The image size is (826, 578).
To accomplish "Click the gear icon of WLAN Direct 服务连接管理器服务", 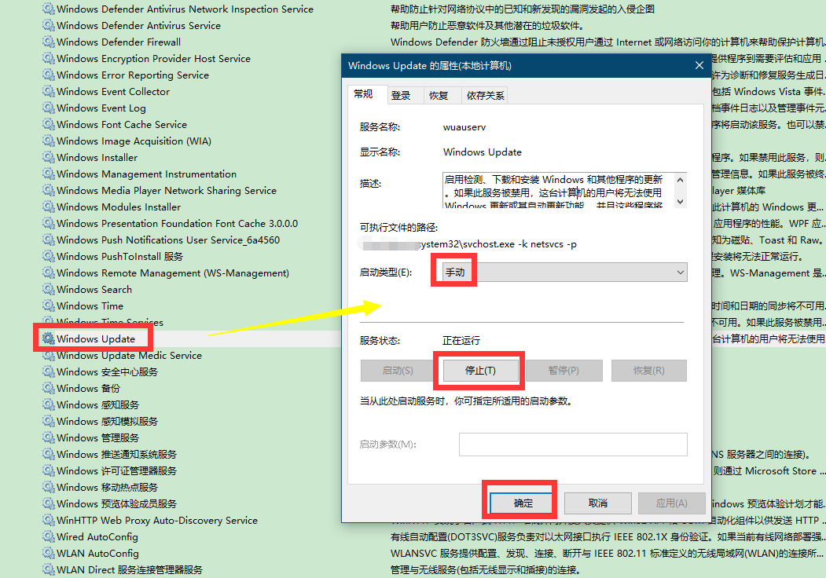I will pos(49,569).
